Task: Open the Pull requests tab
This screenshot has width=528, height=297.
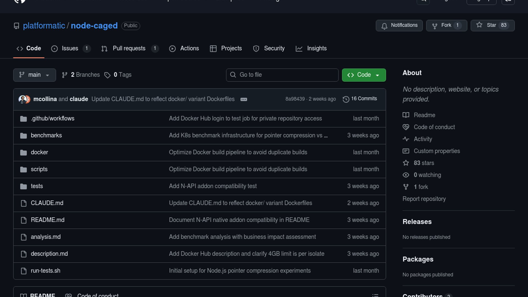Action: click(130, 48)
